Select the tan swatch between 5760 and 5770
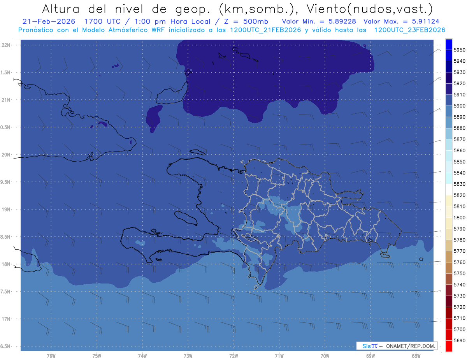The width and height of the screenshot is (467, 361). point(448,257)
